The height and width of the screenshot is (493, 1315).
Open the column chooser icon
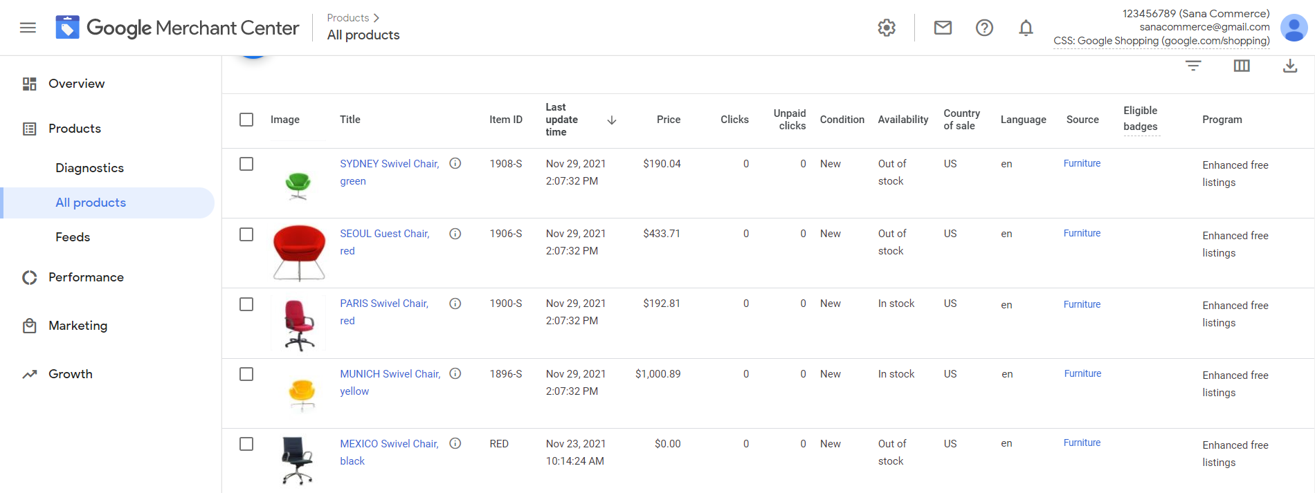pyautogui.click(x=1242, y=66)
